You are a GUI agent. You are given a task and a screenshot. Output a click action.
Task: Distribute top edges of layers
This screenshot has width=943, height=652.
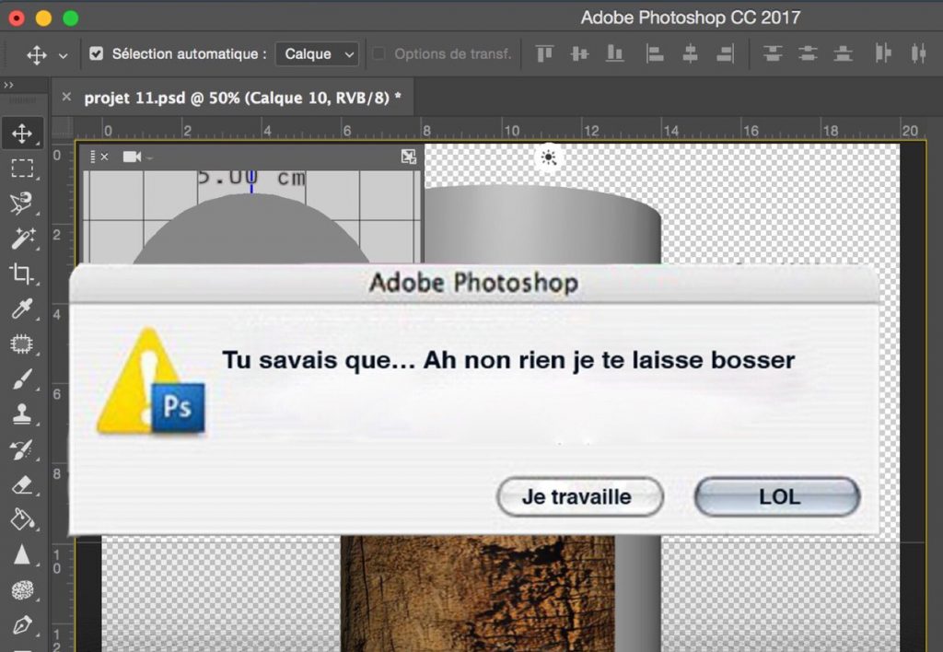coord(773,54)
